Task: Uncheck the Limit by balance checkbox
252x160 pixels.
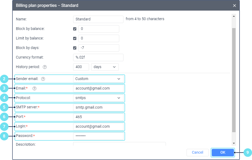Action: point(75,38)
